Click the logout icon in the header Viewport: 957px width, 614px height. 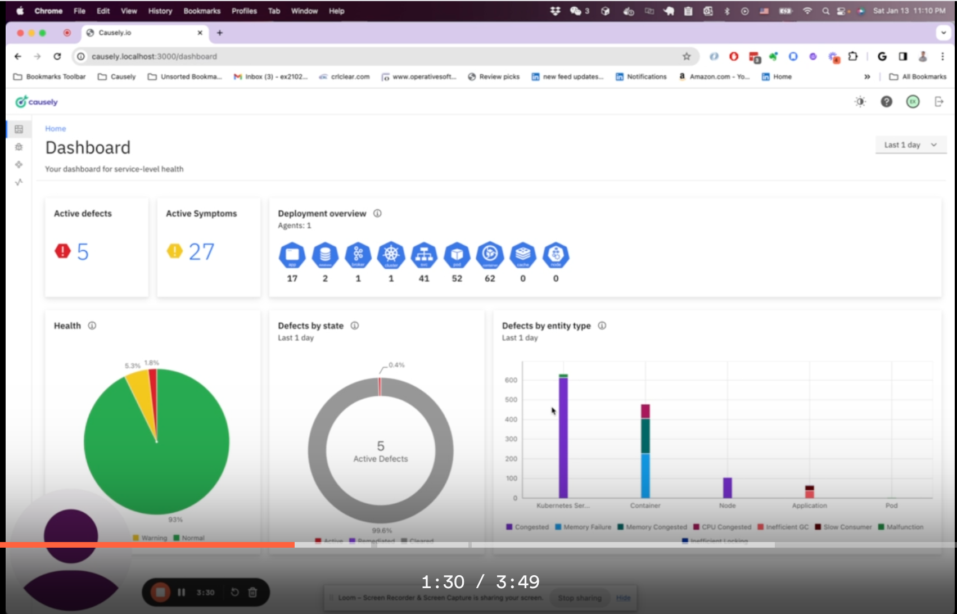coord(938,102)
